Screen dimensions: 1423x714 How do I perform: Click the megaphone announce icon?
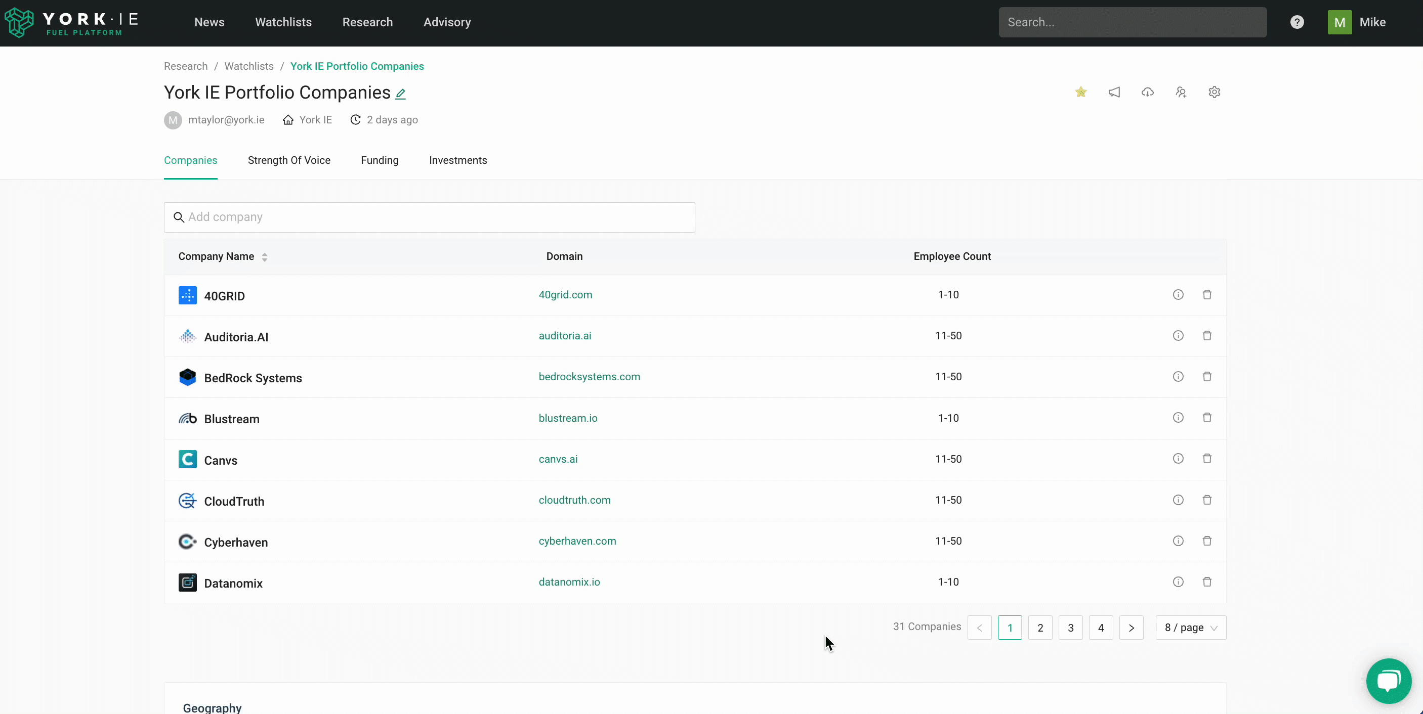click(1114, 92)
